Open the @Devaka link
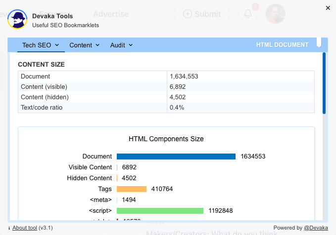This screenshot has width=336, height=235. point(316,228)
